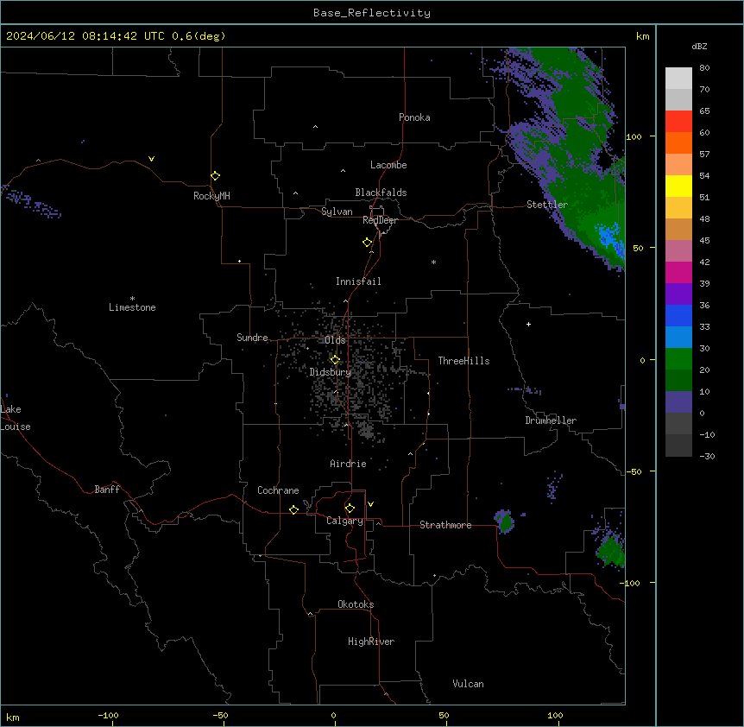
Task: Click the yellow diamond marker above RockyMH
Action: (216, 175)
